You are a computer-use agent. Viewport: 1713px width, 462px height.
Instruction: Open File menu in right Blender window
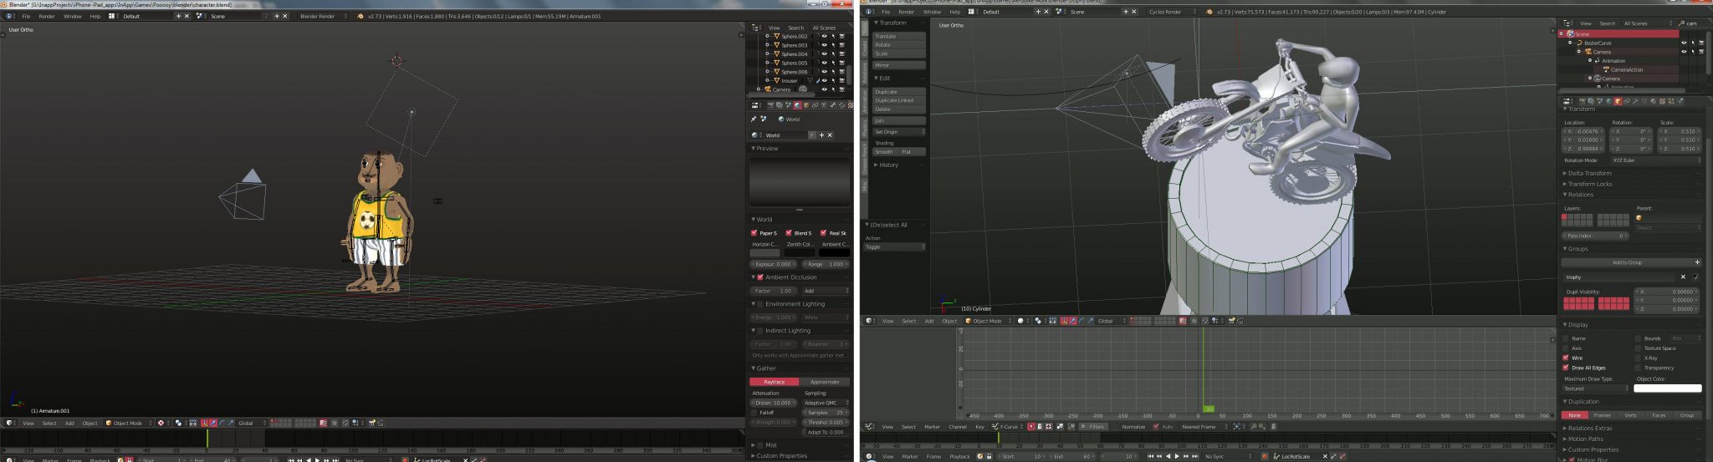pos(886,12)
